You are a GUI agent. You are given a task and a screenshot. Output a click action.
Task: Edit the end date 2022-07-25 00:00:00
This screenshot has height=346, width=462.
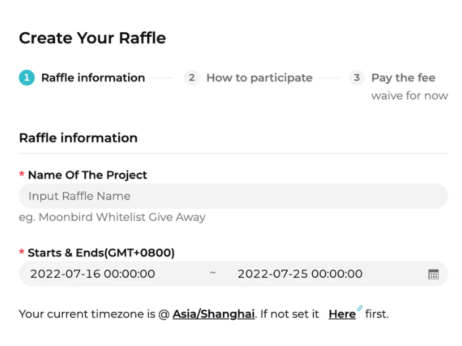[300, 274]
